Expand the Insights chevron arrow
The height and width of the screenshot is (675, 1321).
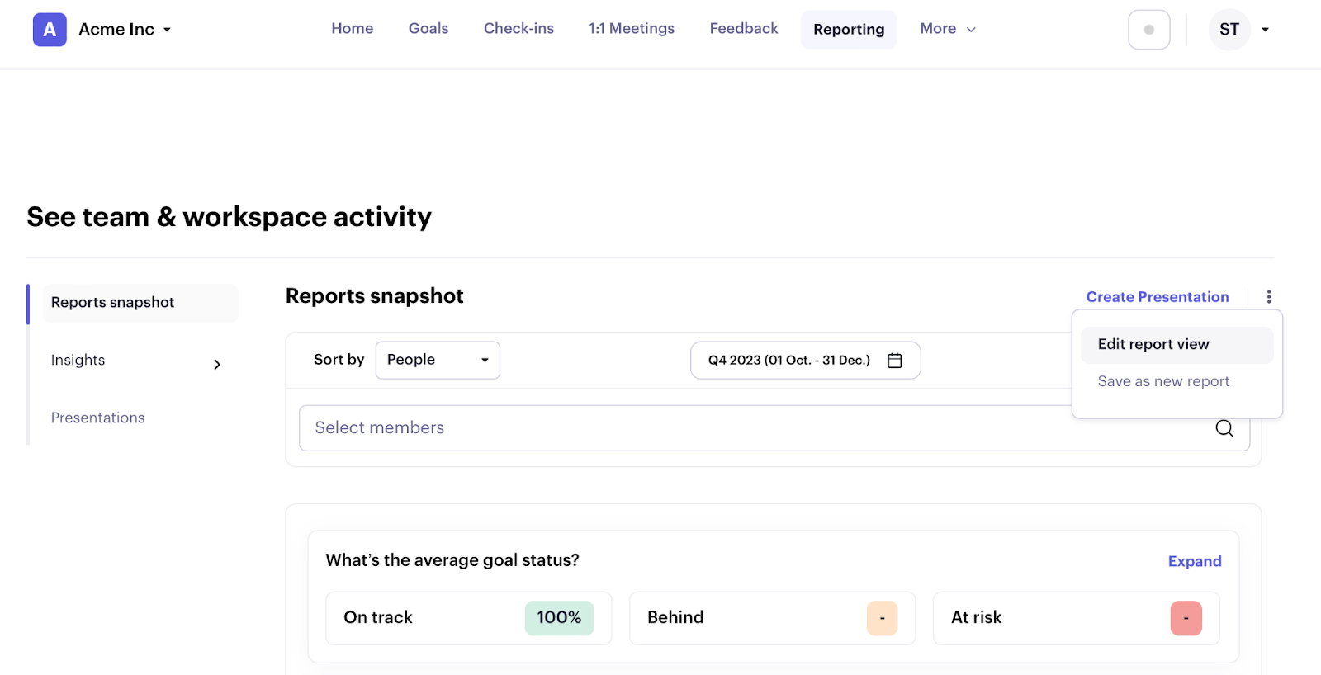click(x=217, y=364)
